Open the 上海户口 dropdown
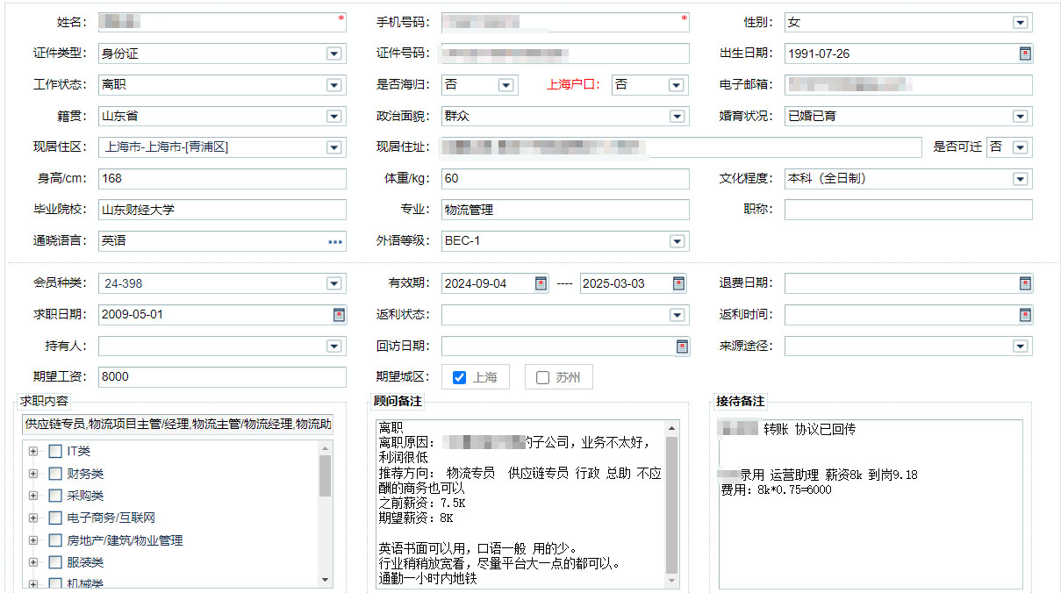The width and height of the screenshot is (1061, 593). click(676, 85)
